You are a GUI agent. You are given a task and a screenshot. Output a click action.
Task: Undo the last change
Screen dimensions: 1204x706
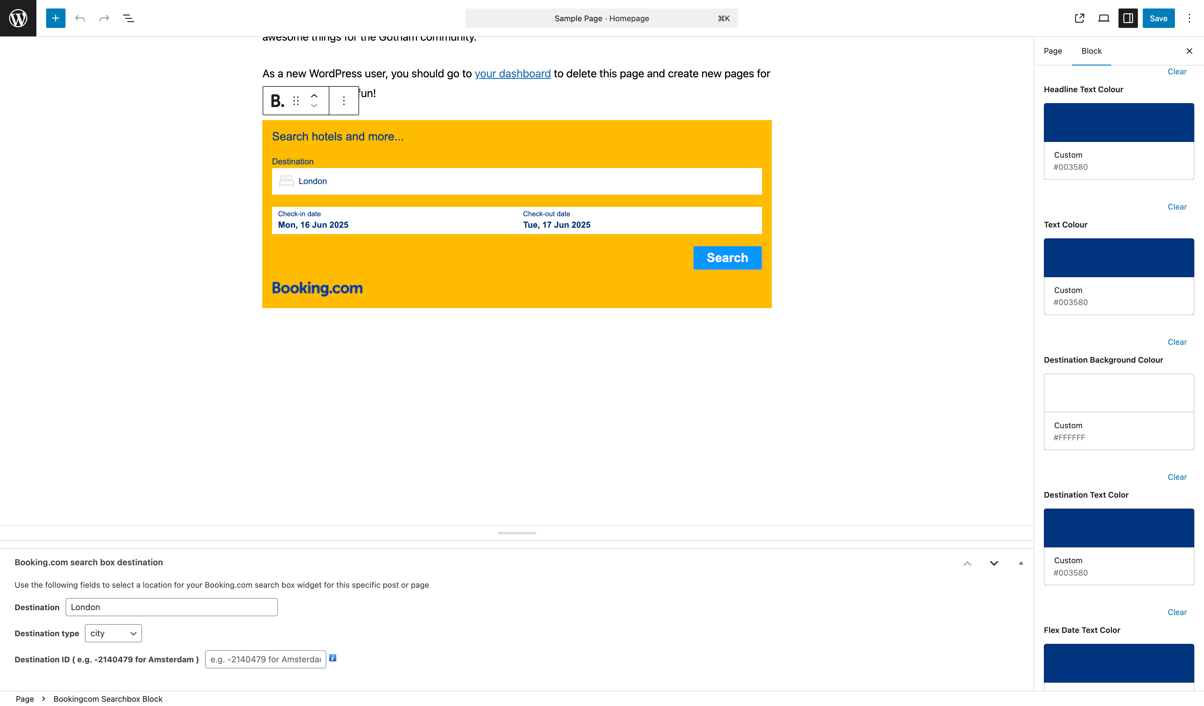click(80, 18)
